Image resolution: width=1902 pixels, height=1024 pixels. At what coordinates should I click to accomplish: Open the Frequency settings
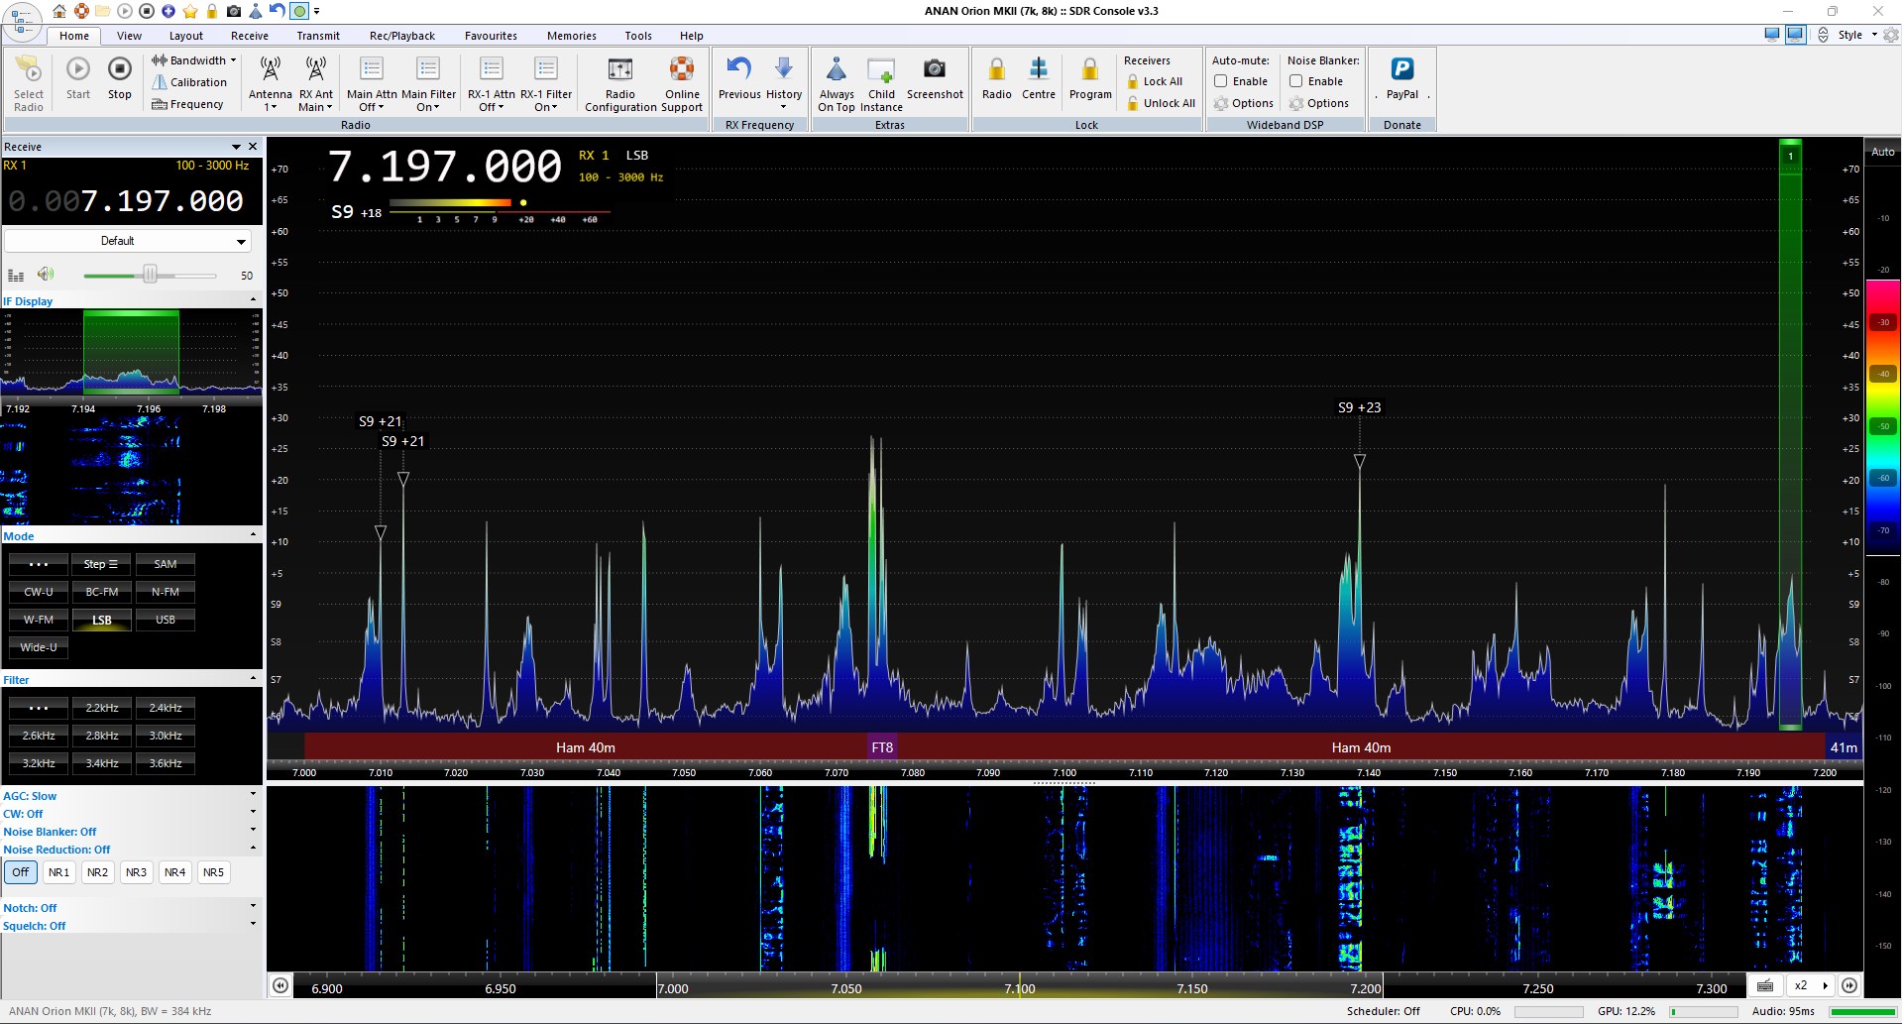pos(188,104)
